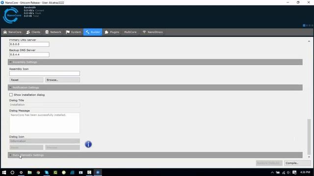Browse for an assembly icon
Screen dimensions: 314x176
tap(62, 80)
